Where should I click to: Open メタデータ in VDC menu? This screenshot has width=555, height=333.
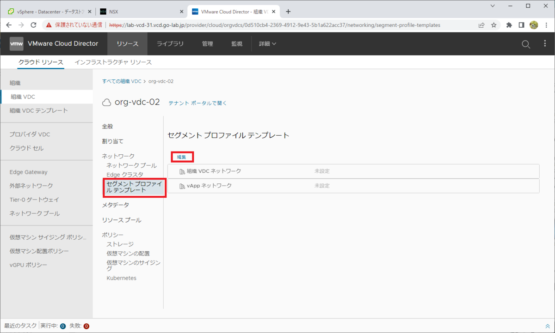[x=116, y=205]
